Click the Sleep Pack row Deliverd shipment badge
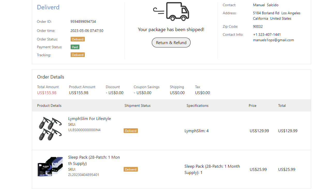This screenshot has width=330, height=190. (x=131, y=170)
